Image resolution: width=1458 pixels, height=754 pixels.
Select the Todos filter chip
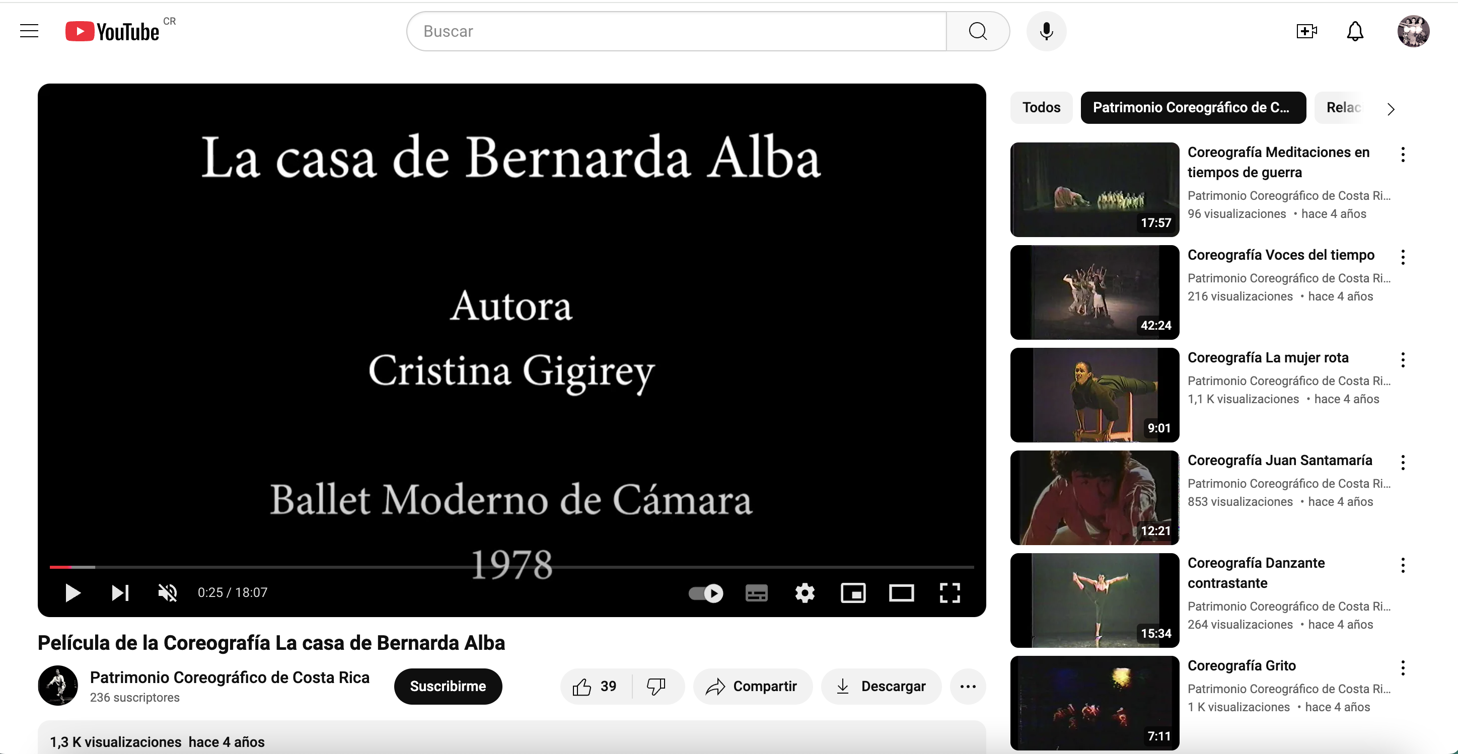pyautogui.click(x=1041, y=108)
